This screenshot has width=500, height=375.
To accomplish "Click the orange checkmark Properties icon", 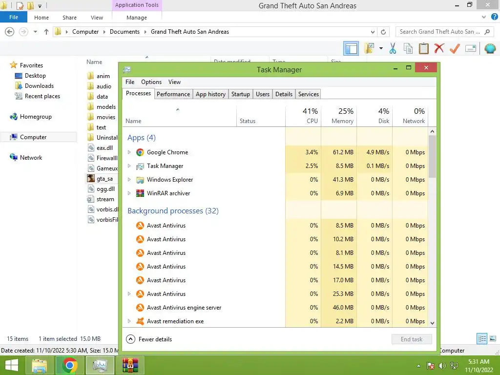I will pos(455,48).
